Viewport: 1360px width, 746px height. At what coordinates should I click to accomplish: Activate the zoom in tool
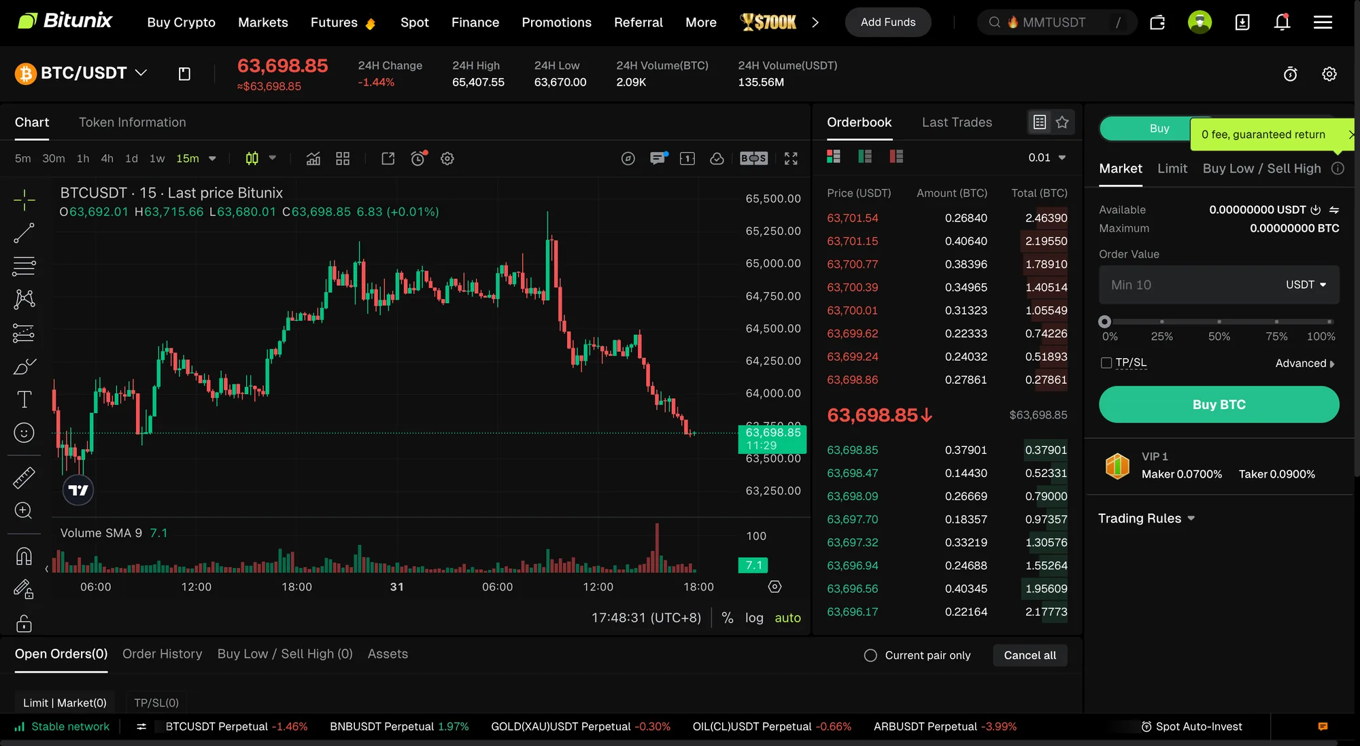(24, 511)
